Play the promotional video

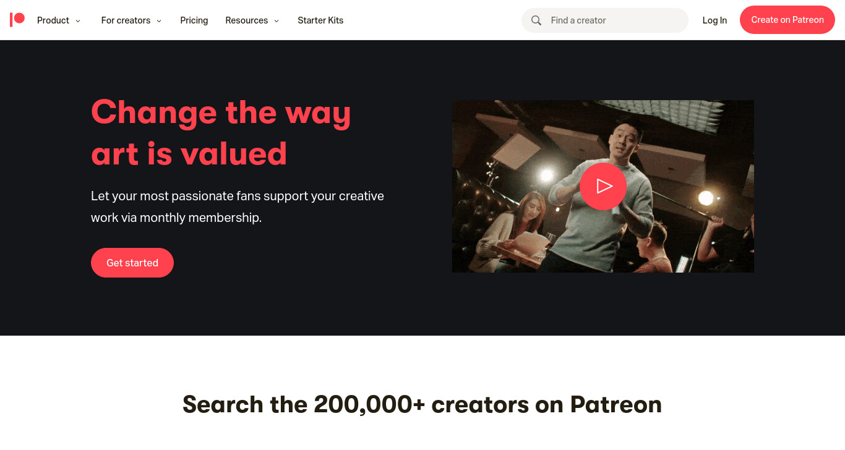point(603,186)
